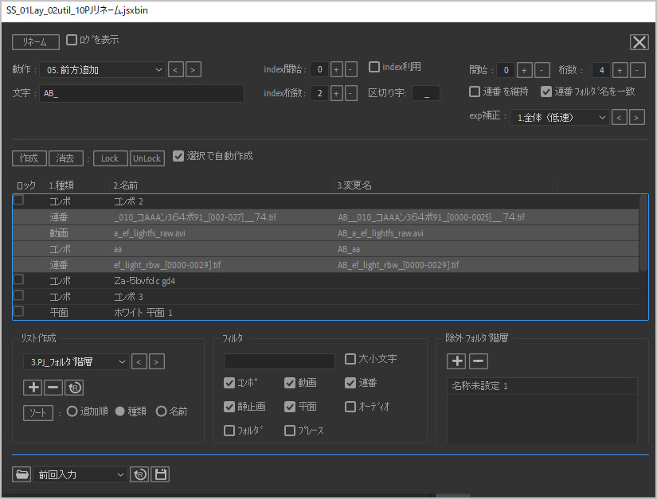
Task: Add excluded folder with plus in 除外フォルダ階層
Action: pyautogui.click(x=457, y=361)
